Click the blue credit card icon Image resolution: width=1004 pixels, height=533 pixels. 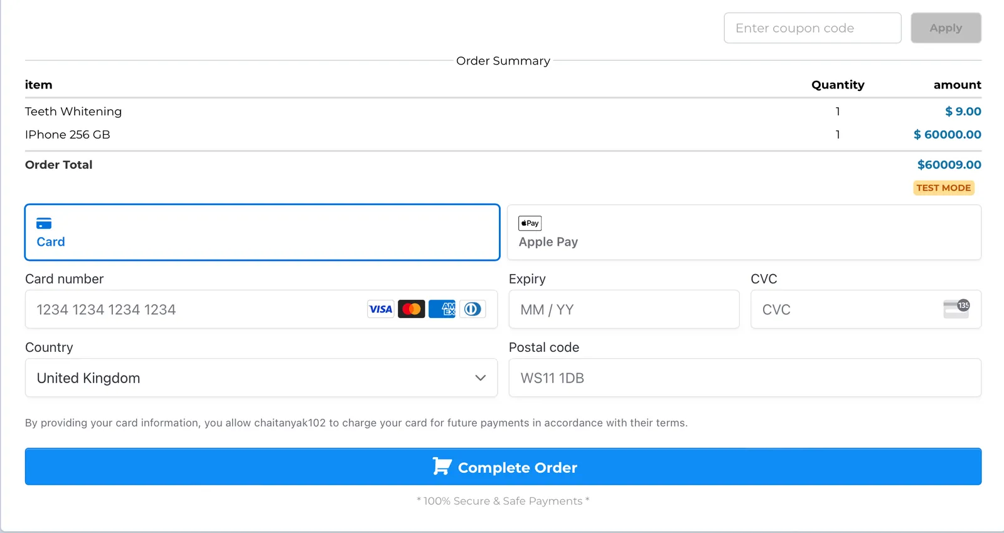44,223
